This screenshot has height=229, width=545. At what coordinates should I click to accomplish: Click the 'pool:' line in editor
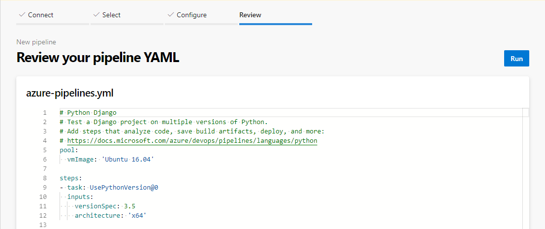69,150
